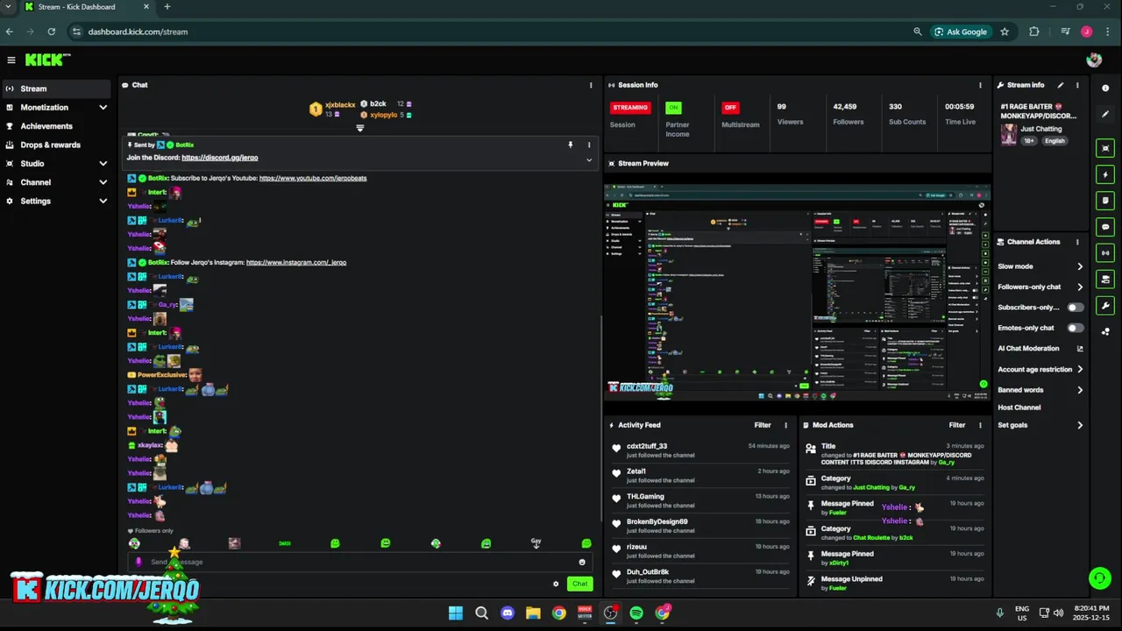
Task: Open the profile avatar at top right
Action: tap(1094, 60)
